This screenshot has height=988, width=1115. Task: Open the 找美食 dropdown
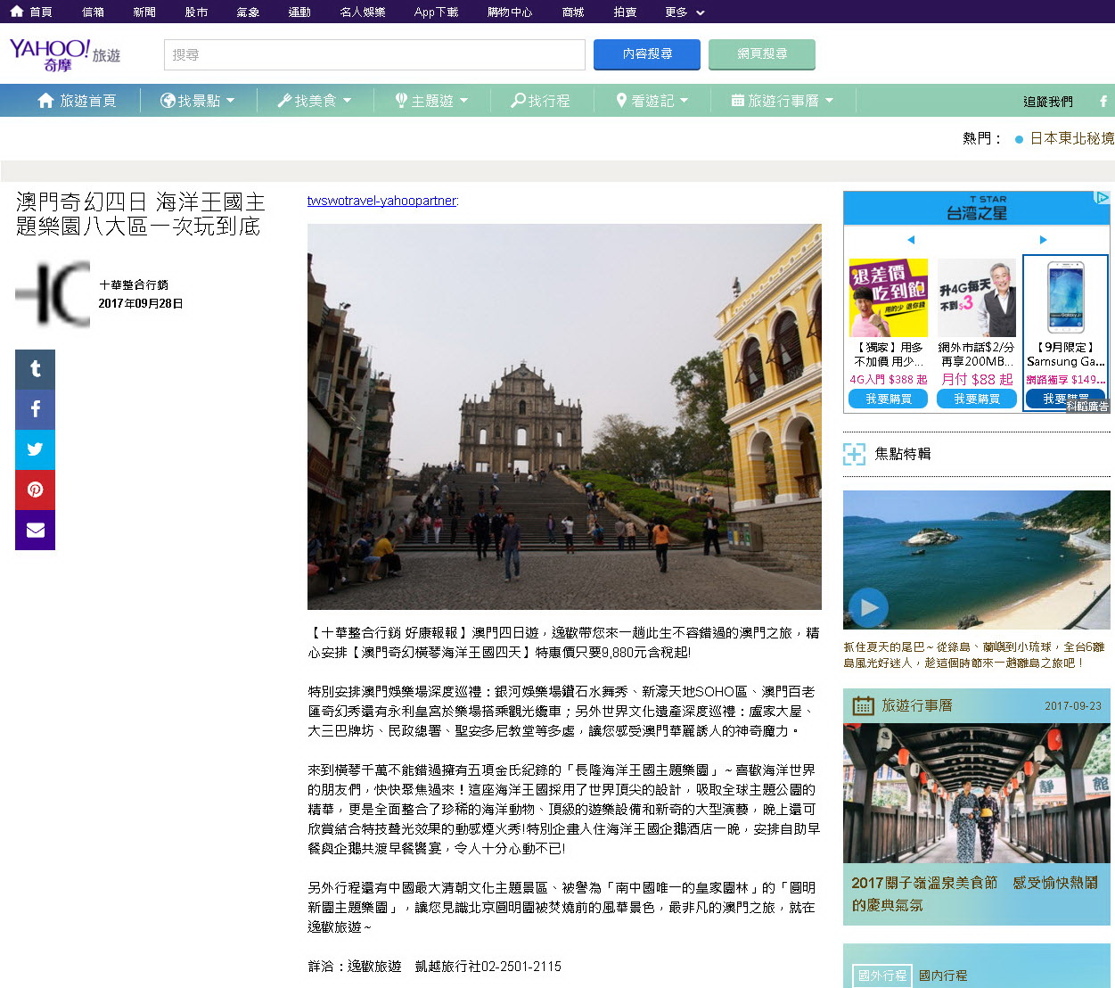tap(314, 101)
